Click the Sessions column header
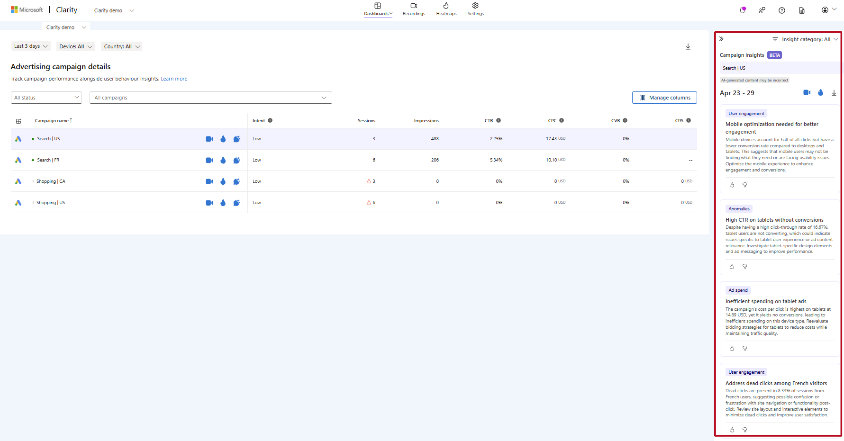The width and height of the screenshot is (844, 441). (366, 121)
